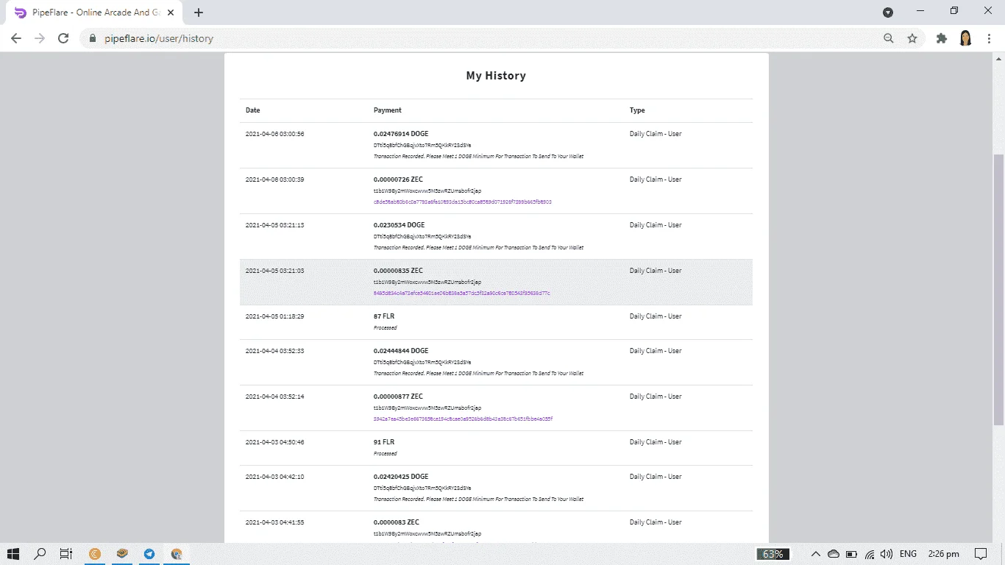Go back to the previous page

coord(16,38)
